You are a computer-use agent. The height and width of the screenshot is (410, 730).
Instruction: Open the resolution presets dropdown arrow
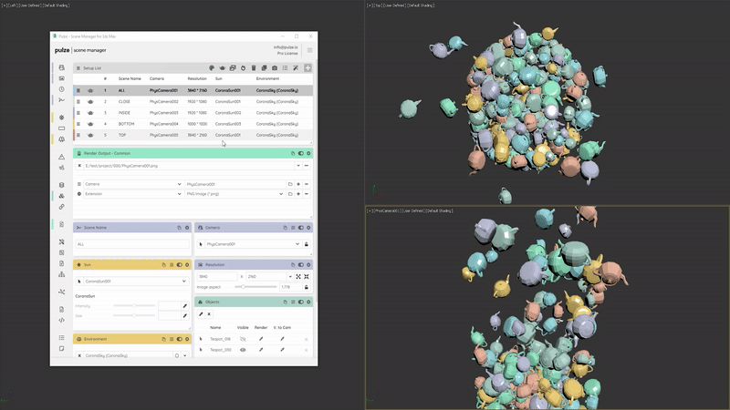290,277
